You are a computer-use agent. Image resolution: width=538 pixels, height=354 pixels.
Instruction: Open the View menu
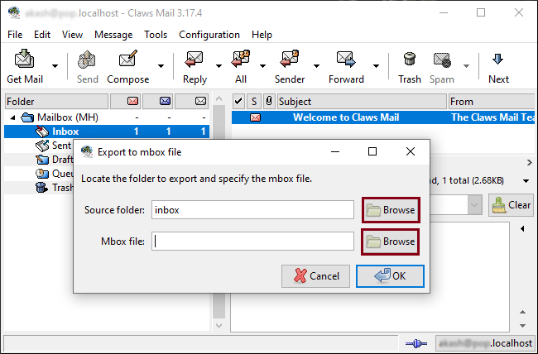click(x=72, y=35)
